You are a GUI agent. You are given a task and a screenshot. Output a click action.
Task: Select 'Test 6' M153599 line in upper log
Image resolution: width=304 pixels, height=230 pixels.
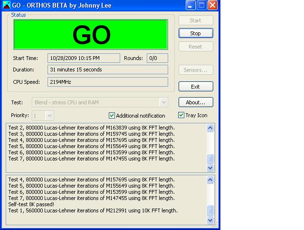(92, 153)
